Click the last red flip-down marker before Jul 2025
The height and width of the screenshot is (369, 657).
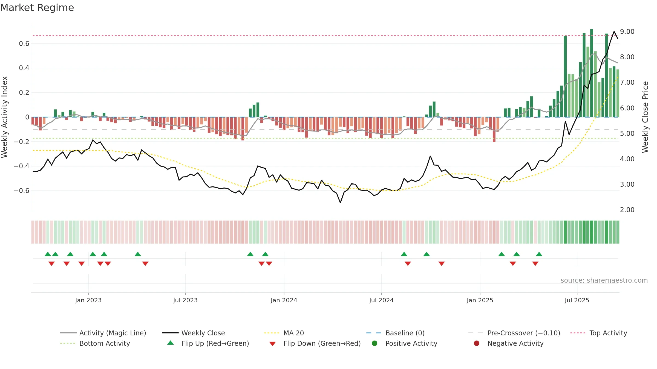tap(535, 263)
